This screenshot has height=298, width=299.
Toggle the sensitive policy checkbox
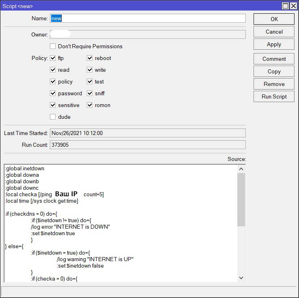53,105
